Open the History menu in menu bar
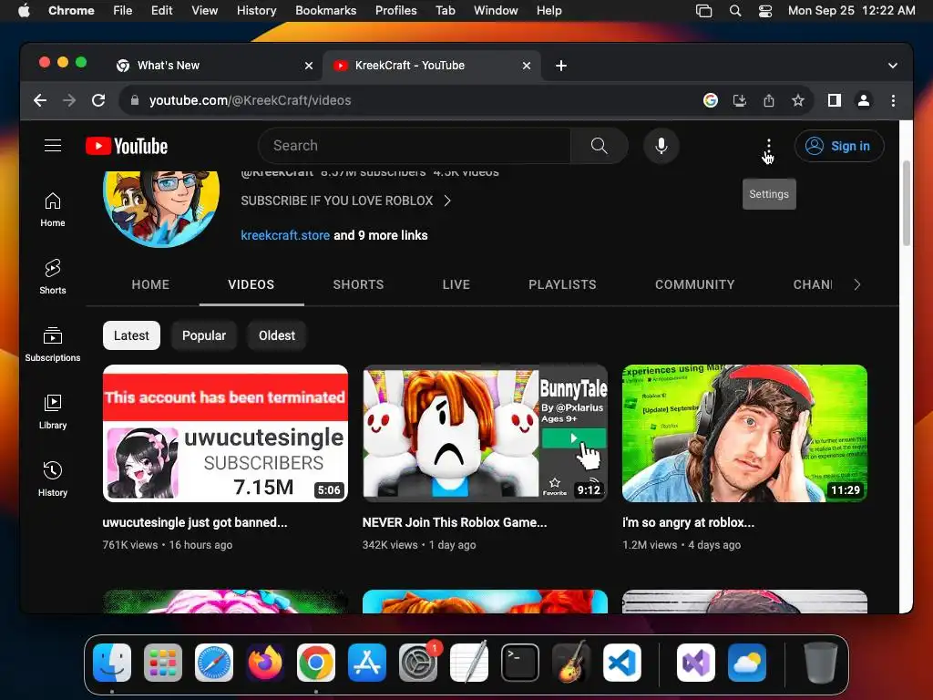The height and width of the screenshot is (700, 933). 256,11
